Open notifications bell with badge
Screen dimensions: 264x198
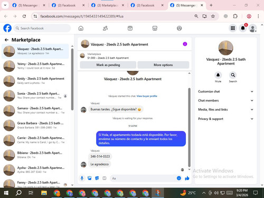point(243,28)
